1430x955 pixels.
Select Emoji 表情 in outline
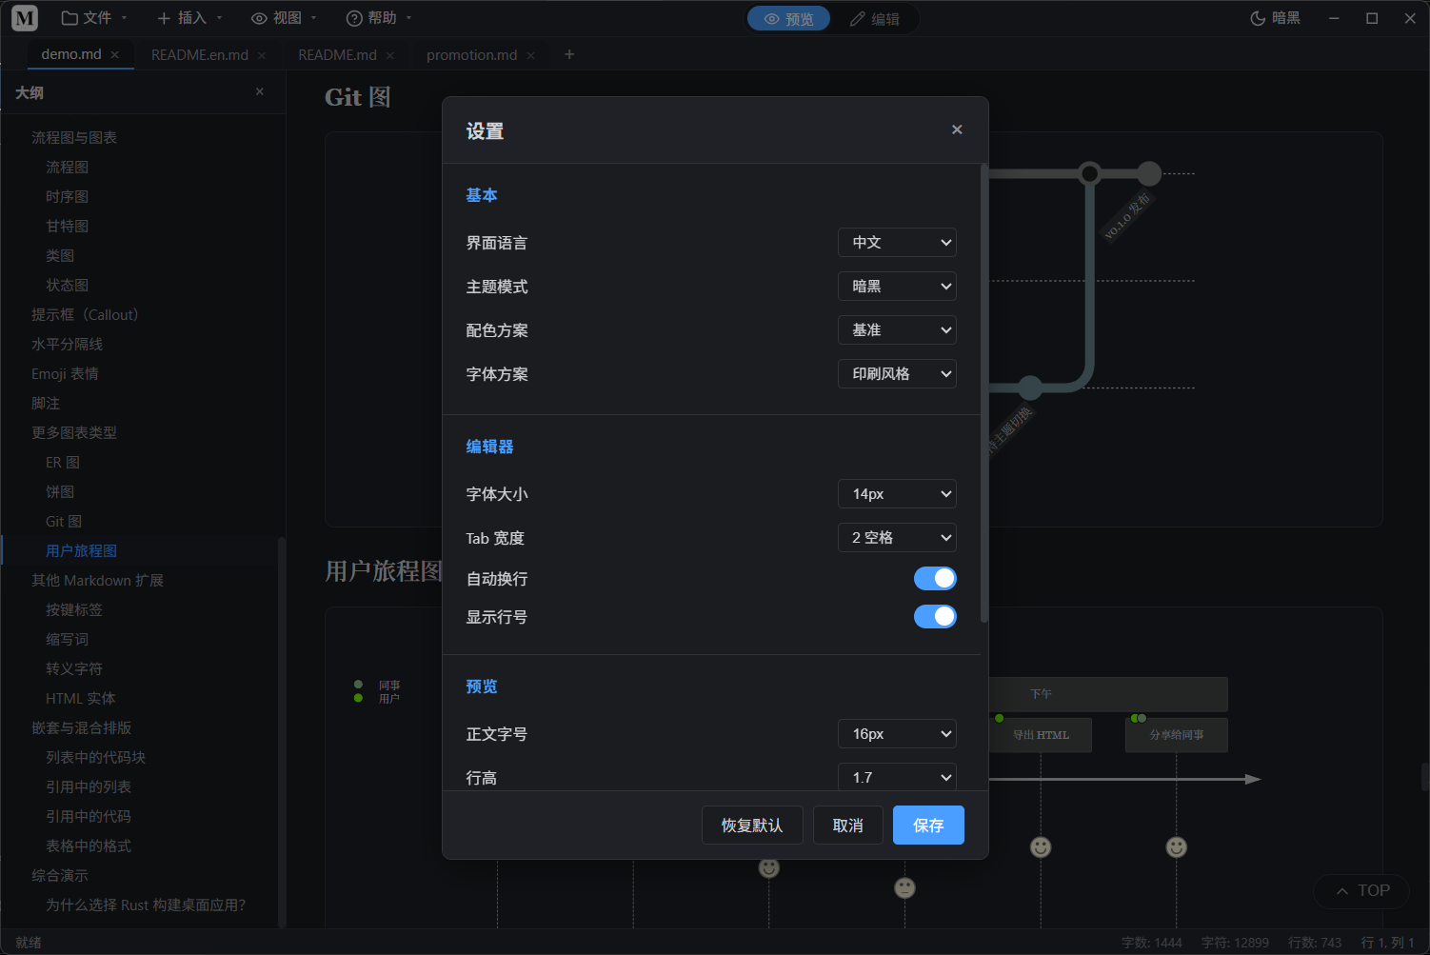[65, 373]
